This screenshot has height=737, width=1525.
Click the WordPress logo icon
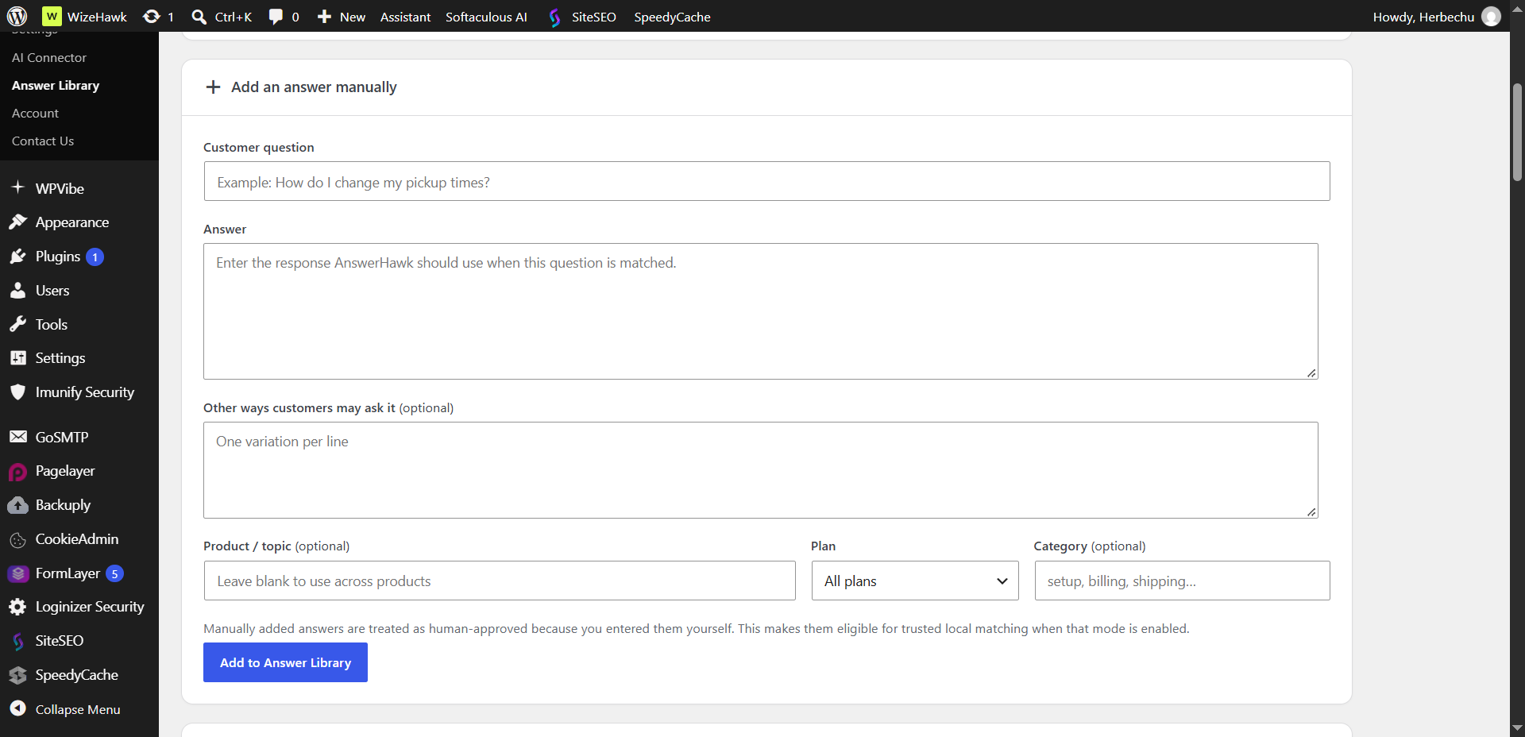pyautogui.click(x=17, y=16)
